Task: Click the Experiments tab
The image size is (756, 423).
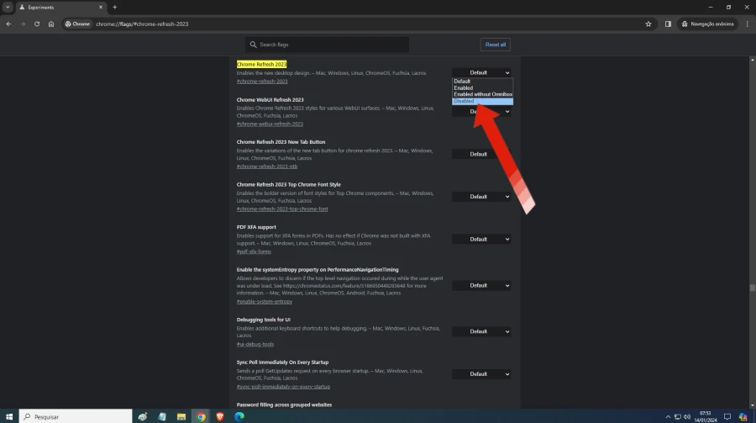Action: 60,8
